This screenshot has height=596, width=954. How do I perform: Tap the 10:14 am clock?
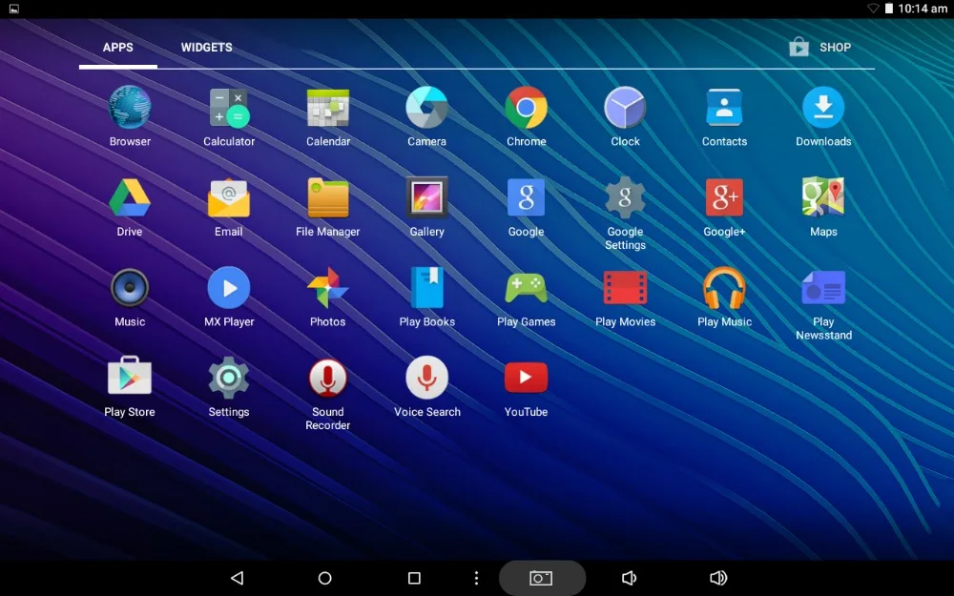point(923,9)
